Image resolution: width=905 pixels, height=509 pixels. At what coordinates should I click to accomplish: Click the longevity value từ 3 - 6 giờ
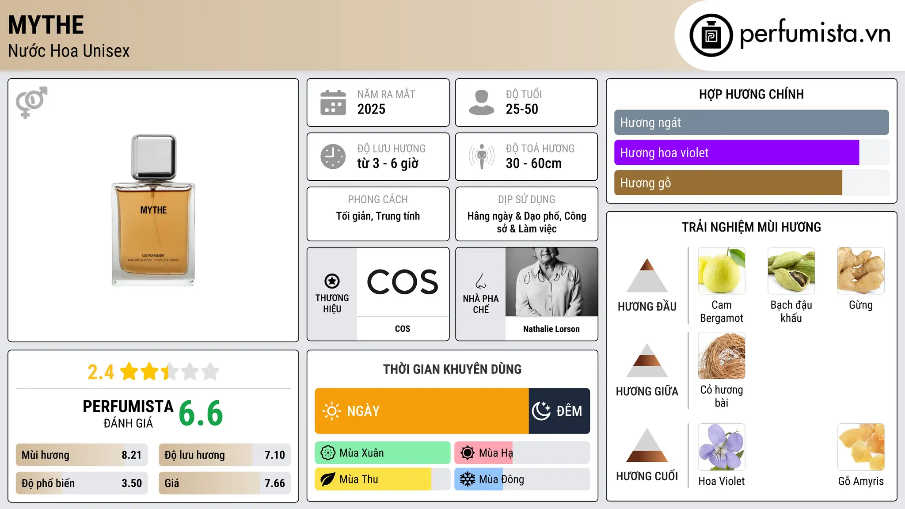[x=388, y=163]
